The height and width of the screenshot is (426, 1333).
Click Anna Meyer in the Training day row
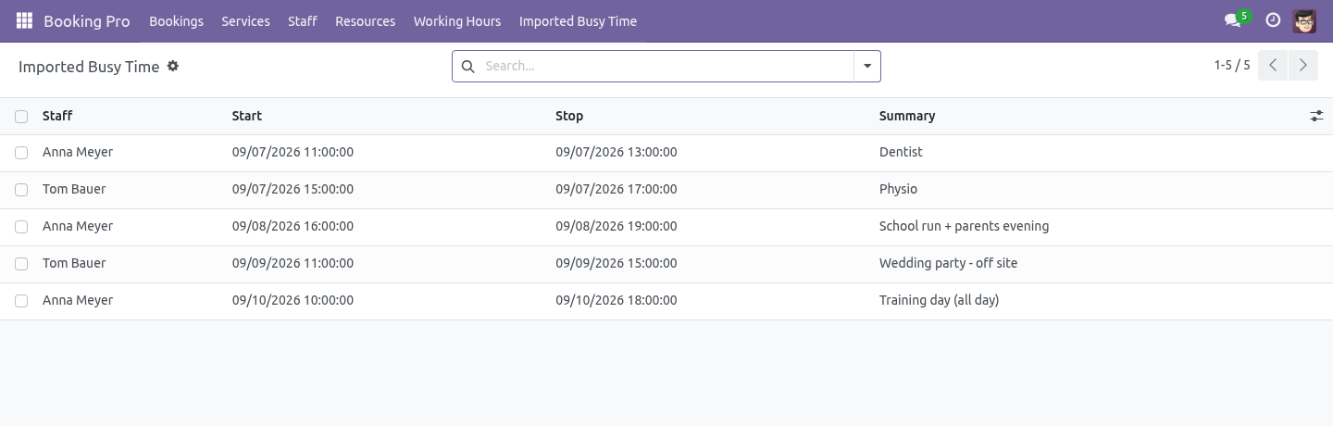78,300
